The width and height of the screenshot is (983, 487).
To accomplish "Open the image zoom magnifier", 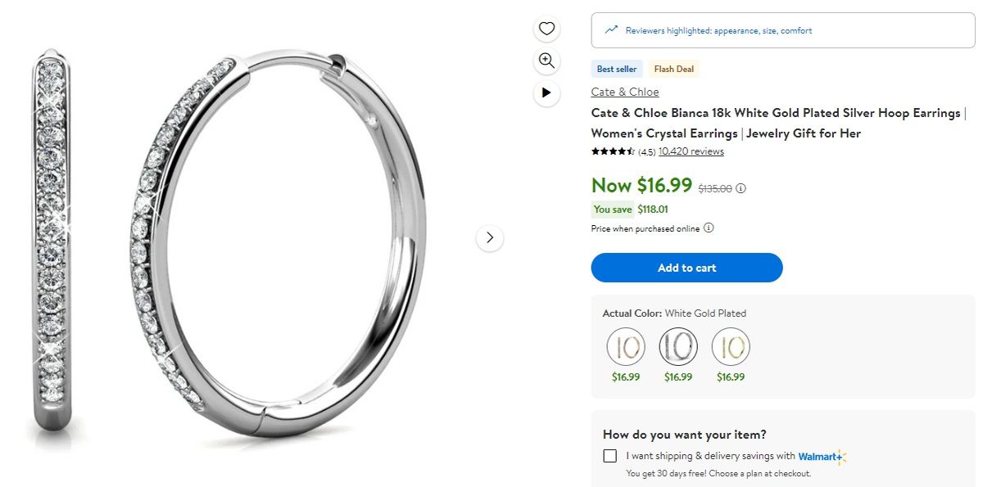I will click(x=546, y=61).
